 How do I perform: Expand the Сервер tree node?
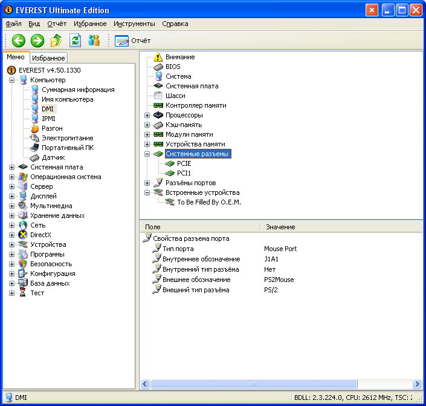[x=11, y=186]
